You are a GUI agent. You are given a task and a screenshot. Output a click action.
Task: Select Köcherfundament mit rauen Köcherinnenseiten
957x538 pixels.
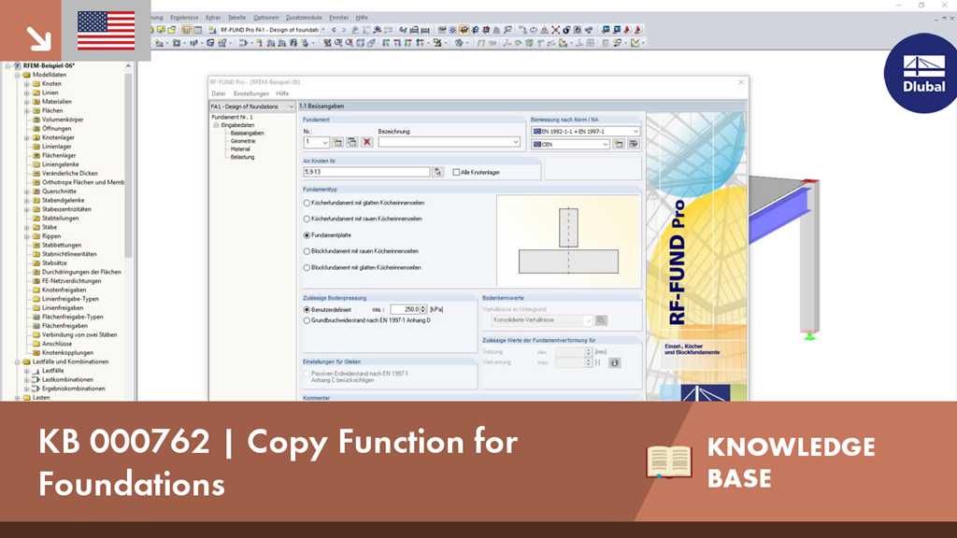[x=307, y=219]
